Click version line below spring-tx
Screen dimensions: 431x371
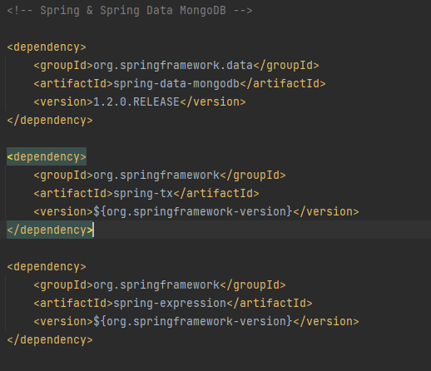(x=196, y=212)
